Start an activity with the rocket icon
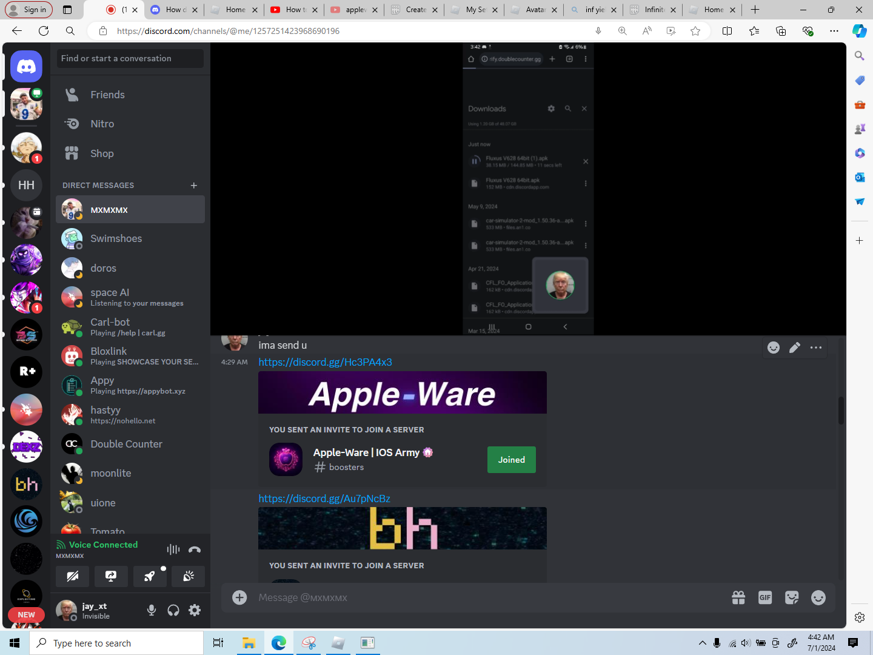 150,576
